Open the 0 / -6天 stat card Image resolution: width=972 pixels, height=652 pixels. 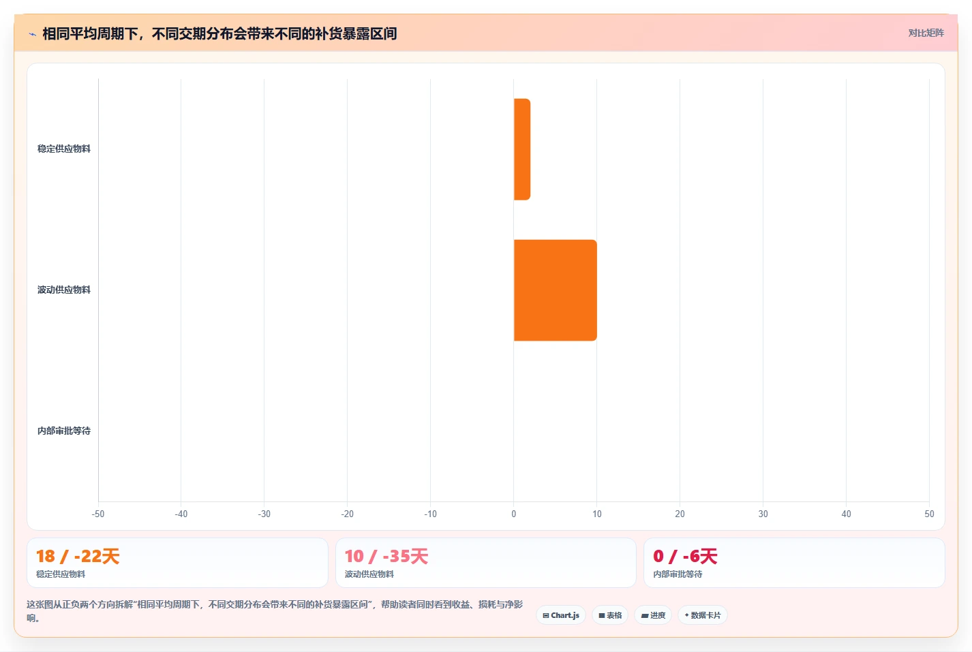tap(794, 563)
